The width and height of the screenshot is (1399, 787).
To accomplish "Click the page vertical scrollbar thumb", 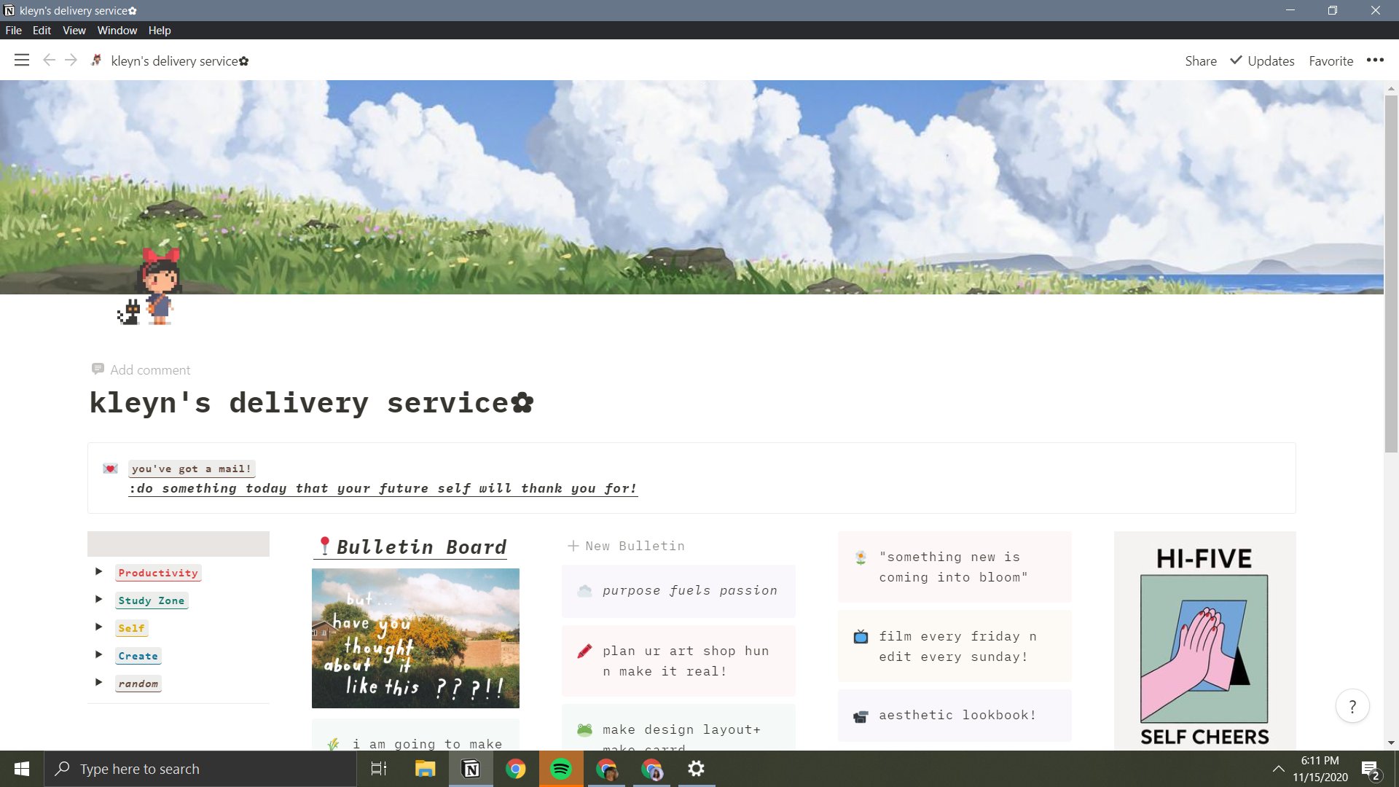I will pos(1390,273).
